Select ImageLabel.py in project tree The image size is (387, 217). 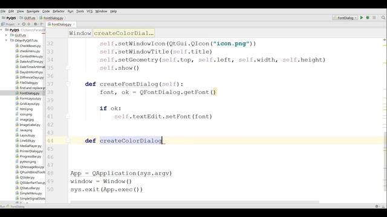point(30,125)
